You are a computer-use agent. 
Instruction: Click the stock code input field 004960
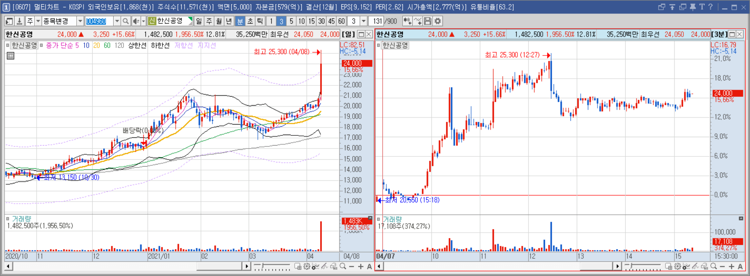point(99,21)
